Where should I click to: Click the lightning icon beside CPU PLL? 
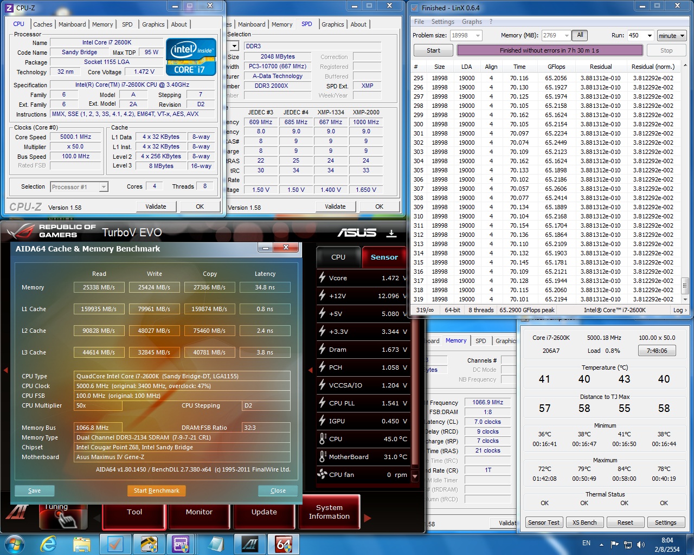click(322, 403)
